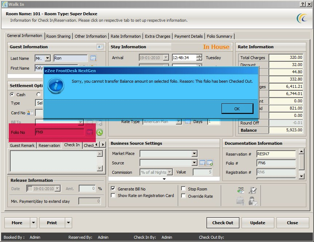This screenshot has height=242, width=314.
Task: Open the Other Information tab
Action: pyautogui.click(x=90, y=36)
